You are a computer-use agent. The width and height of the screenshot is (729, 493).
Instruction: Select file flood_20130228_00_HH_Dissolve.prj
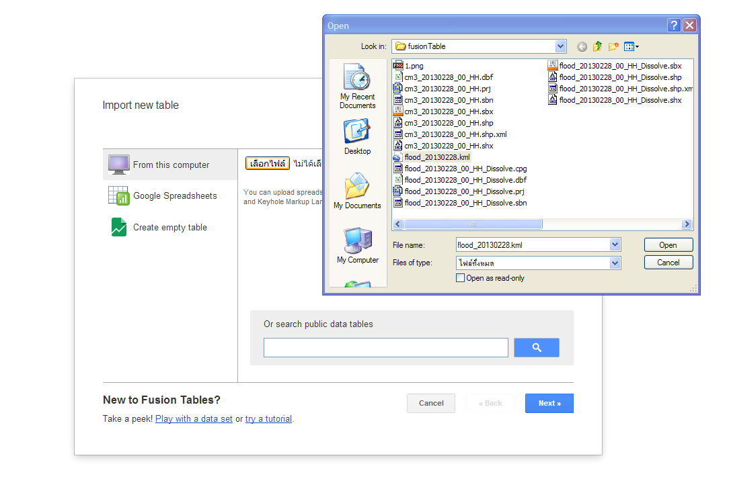(459, 191)
